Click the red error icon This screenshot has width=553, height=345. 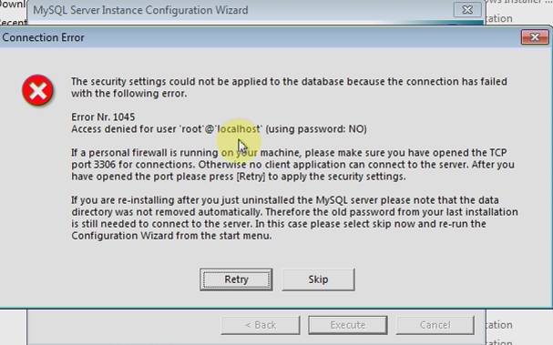tap(37, 90)
